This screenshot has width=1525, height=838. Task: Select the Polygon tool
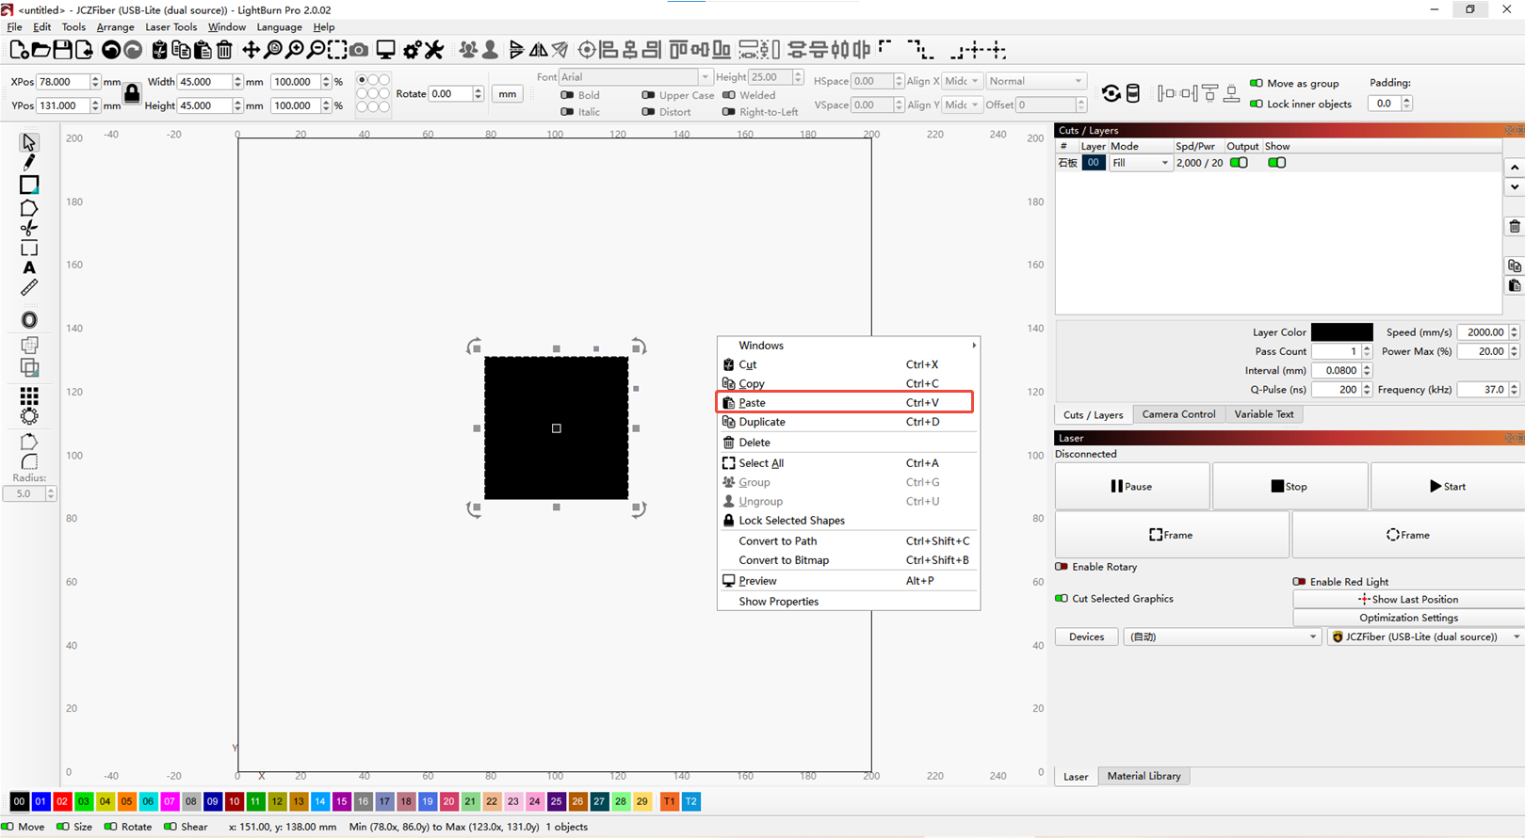29,207
